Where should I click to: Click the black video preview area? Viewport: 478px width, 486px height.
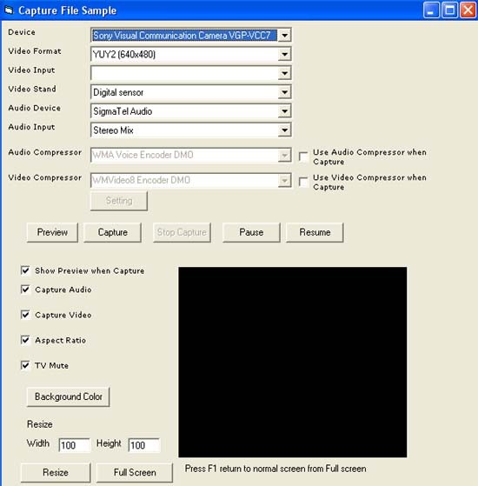pos(292,362)
